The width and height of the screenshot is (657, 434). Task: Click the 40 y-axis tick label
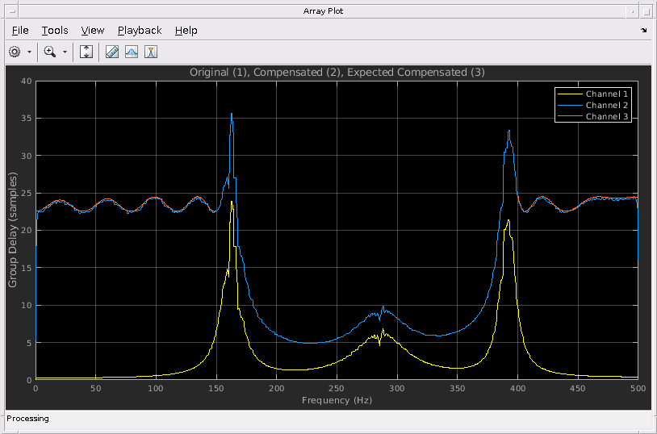click(x=26, y=81)
